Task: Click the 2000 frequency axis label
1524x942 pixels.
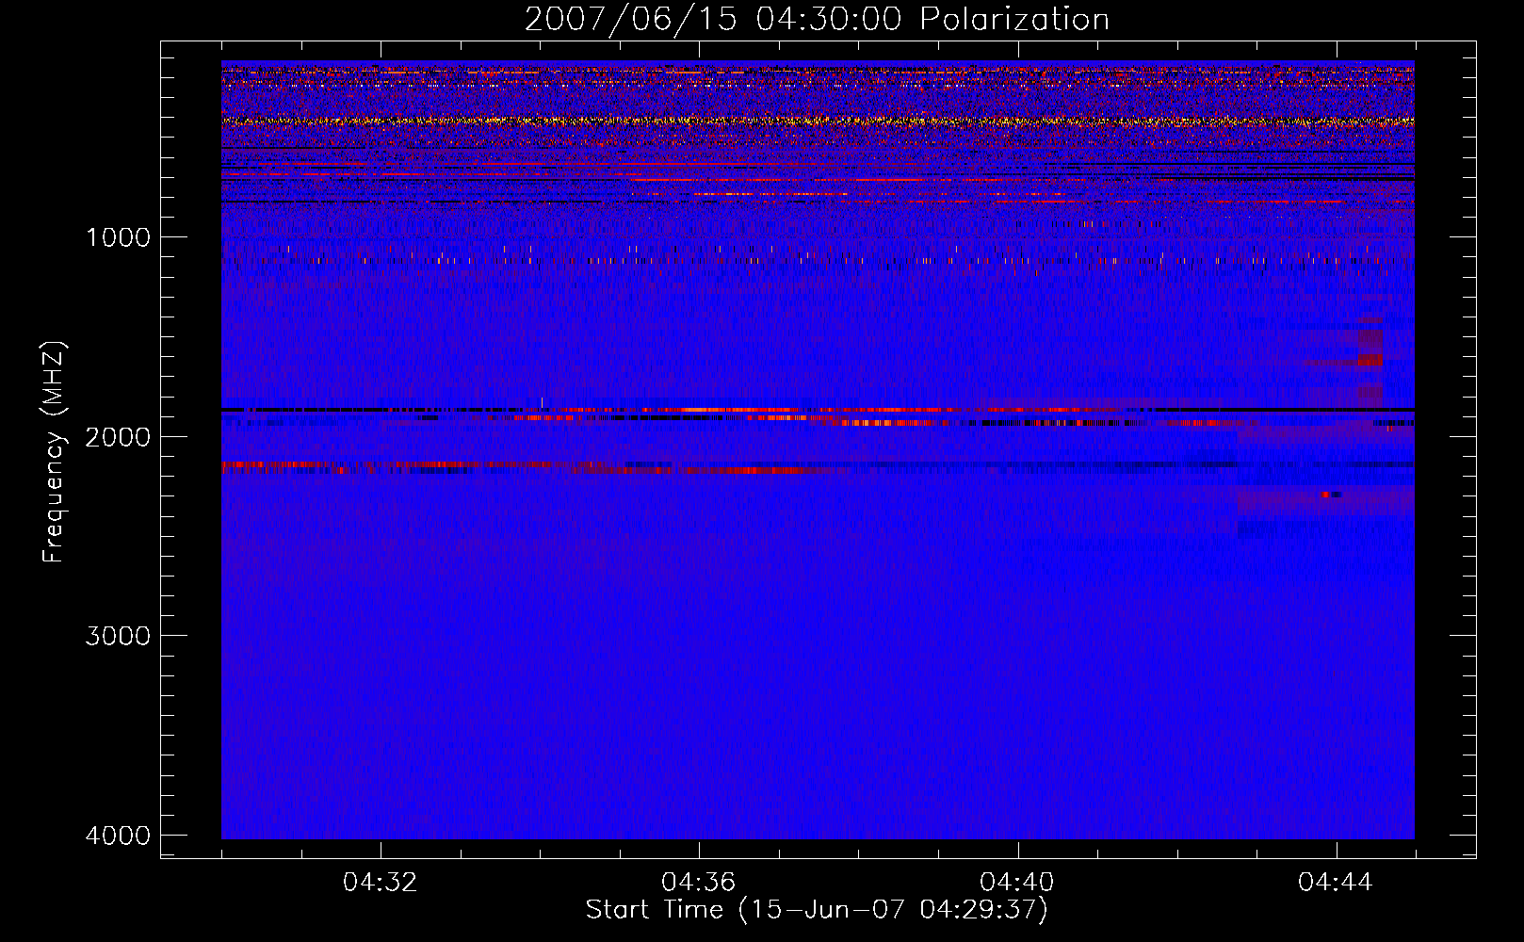Action: click(x=118, y=437)
